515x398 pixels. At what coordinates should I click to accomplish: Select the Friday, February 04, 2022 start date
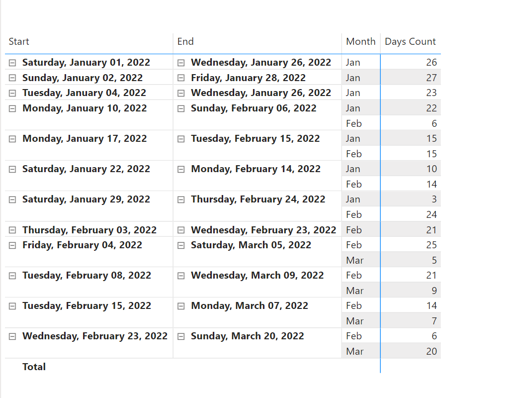click(82, 245)
